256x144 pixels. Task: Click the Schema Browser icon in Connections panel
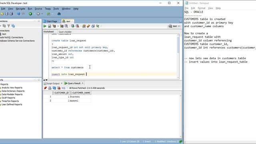13,26
